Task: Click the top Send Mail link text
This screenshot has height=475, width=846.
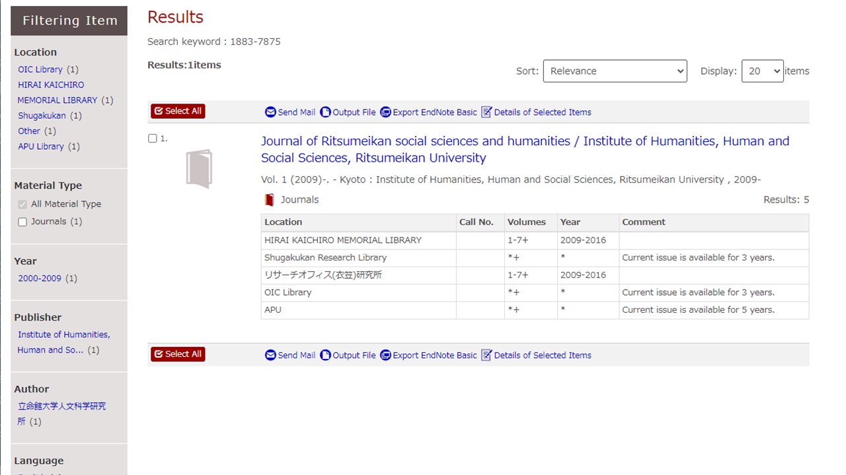Action: click(297, 112)
